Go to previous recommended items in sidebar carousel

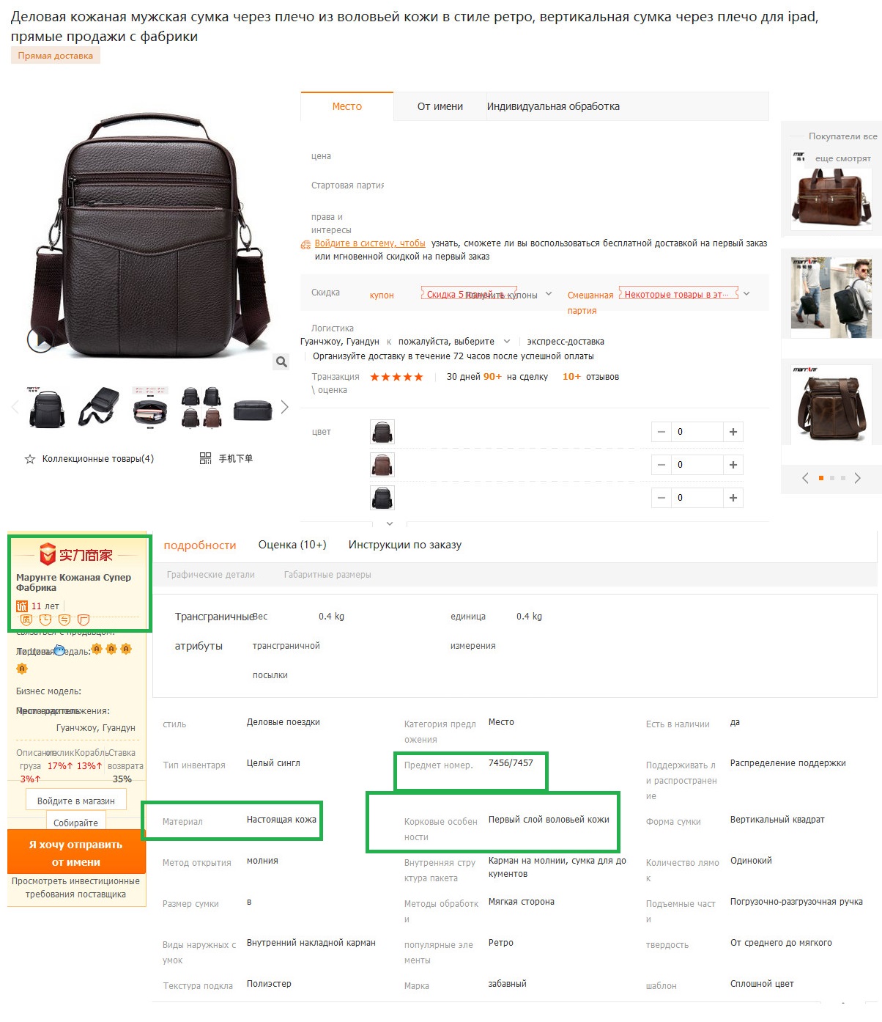pos(805,478)
